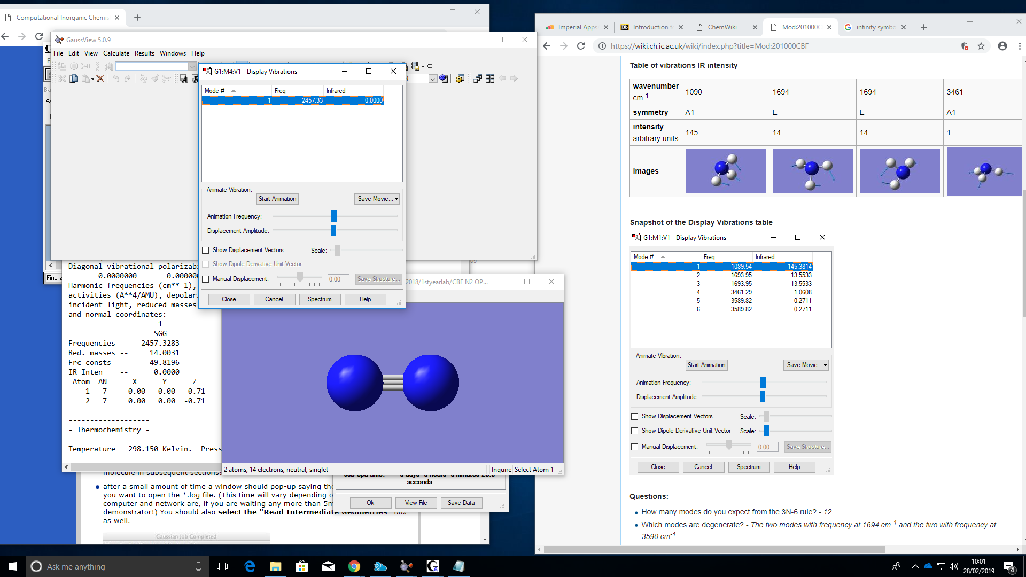Adjust the Animation Frequency slider handle
1026x577 pixels.
click(x=334, y=216)
